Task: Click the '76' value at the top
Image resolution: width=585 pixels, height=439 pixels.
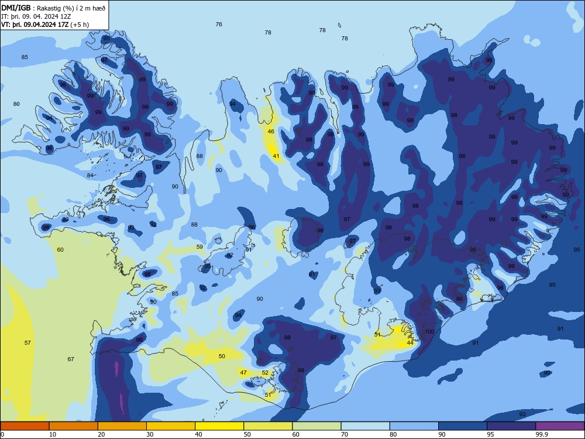Action: point(219,24)
